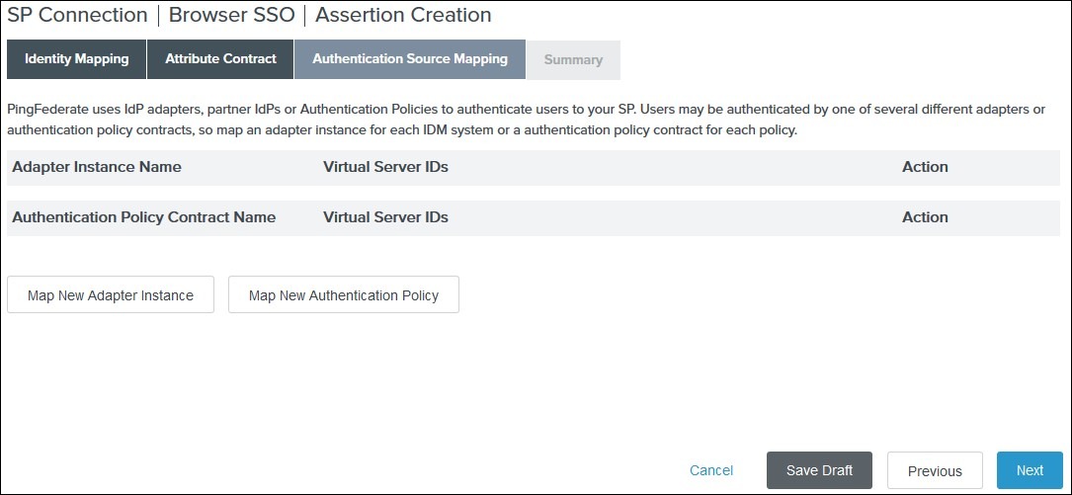Save the connection with Save Draft

click(x=819, y=471)
